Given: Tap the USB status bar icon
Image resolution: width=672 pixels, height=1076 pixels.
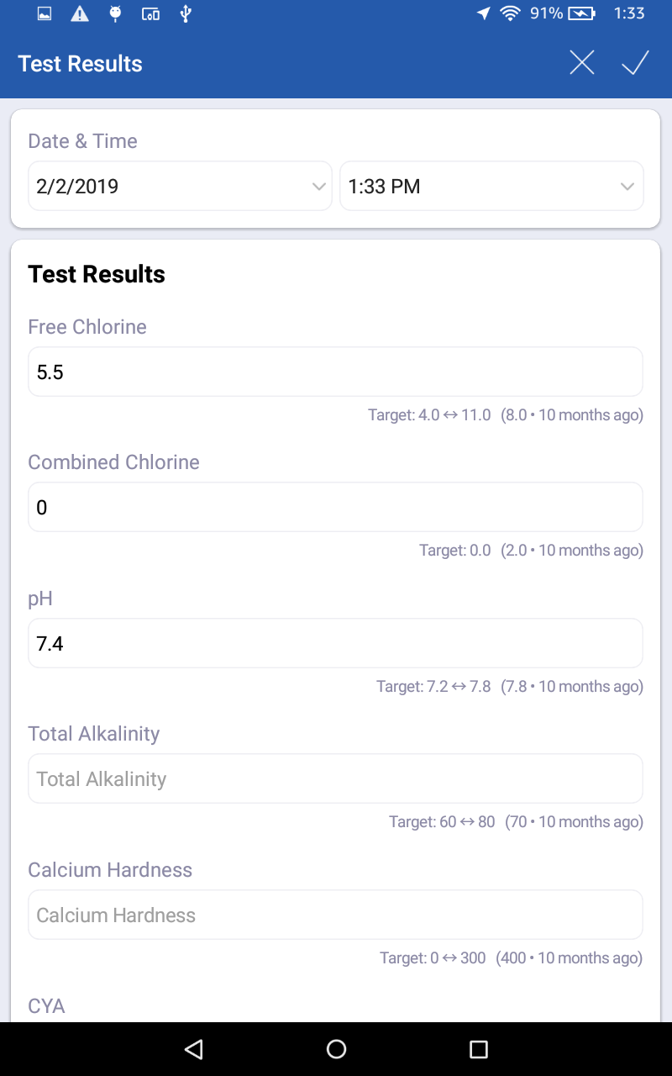Looking at the screenshot, I should coord(186,13).
